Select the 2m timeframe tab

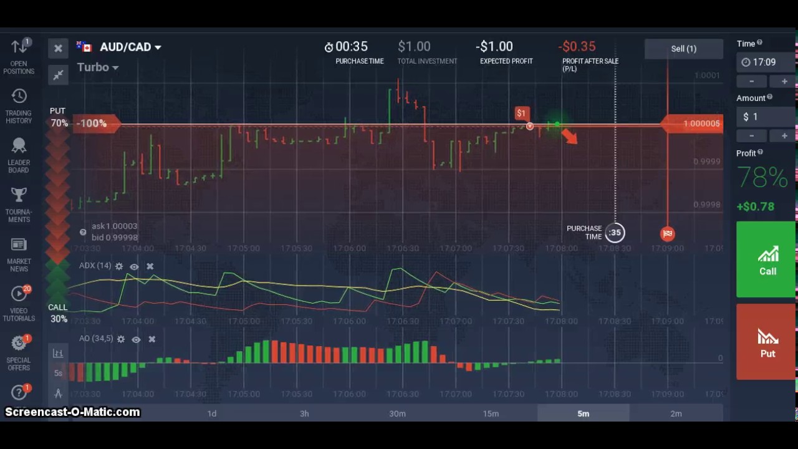(x=676, y=413)
